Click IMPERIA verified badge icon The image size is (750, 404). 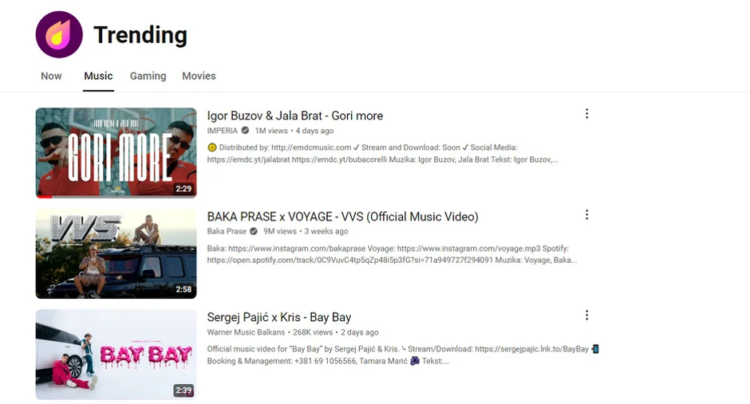(245, 131)
